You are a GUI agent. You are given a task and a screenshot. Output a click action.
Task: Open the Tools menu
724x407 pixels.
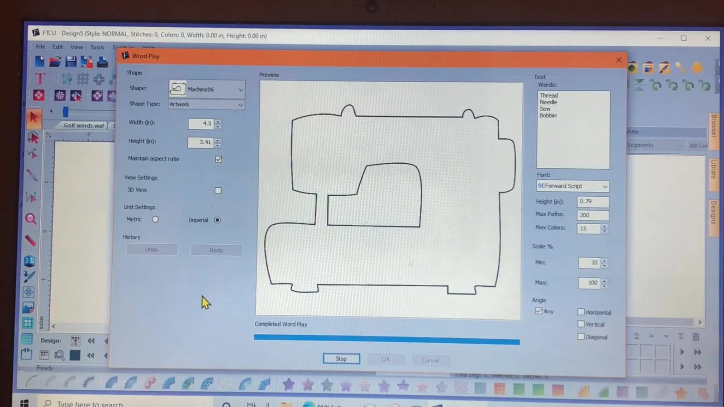[97, 47]
